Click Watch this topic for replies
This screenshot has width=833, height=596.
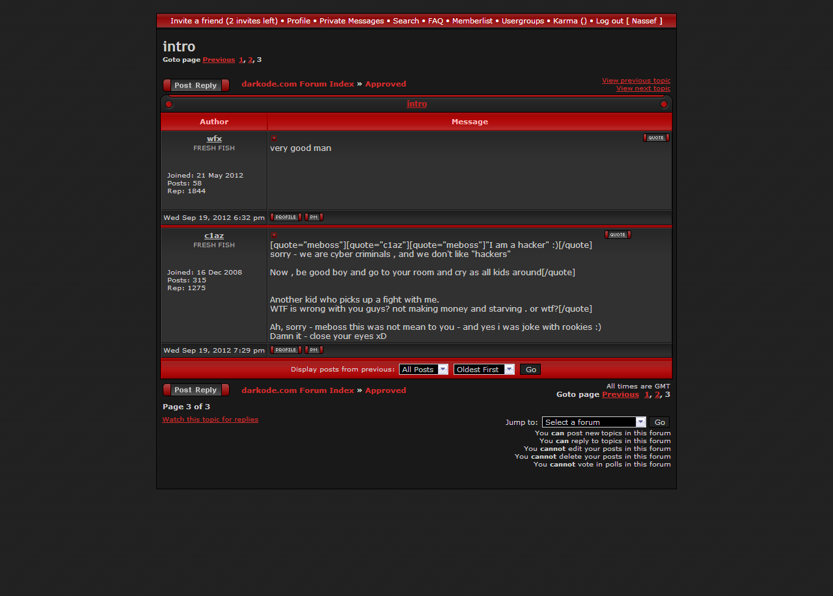[x=210, y=420]
